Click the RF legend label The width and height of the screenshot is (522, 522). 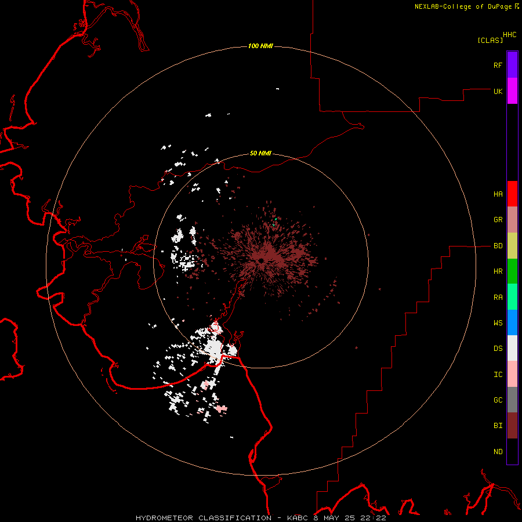point(498,65)
